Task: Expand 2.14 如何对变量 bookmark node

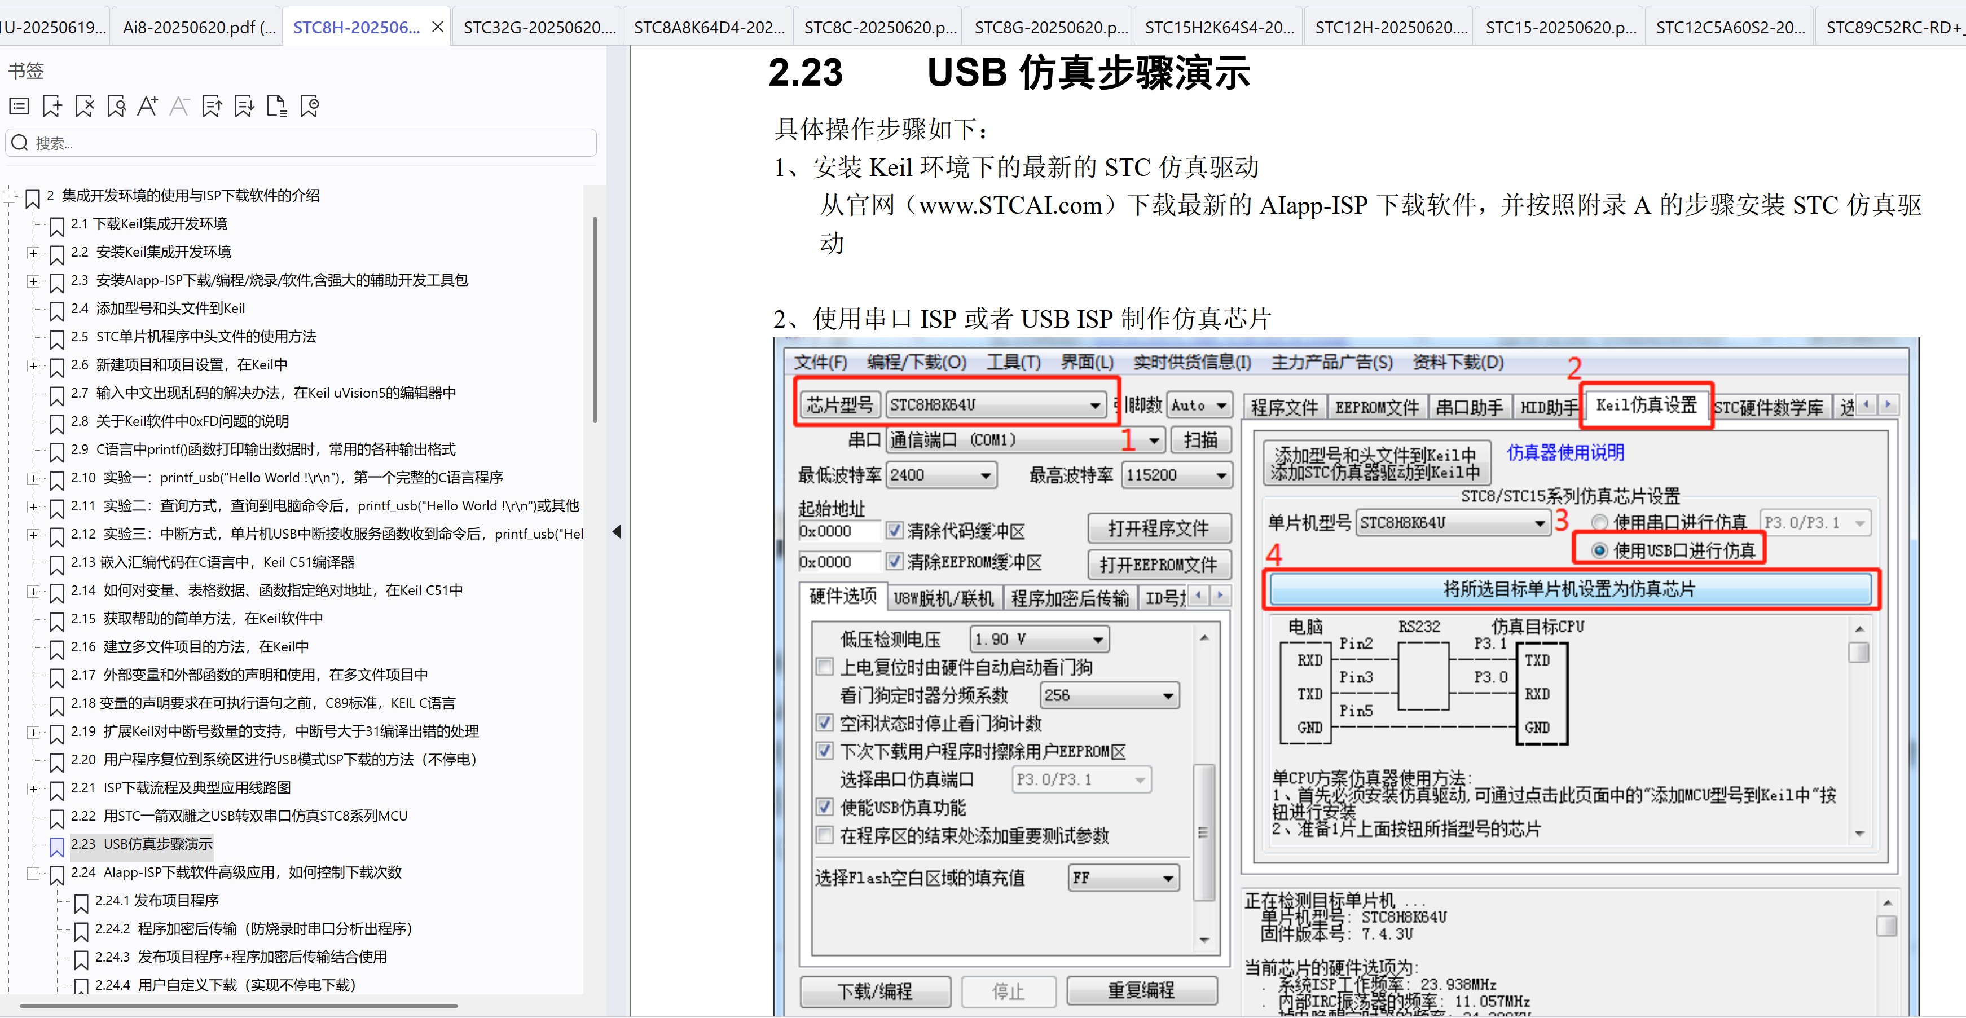Action: (x=33, y=592)
